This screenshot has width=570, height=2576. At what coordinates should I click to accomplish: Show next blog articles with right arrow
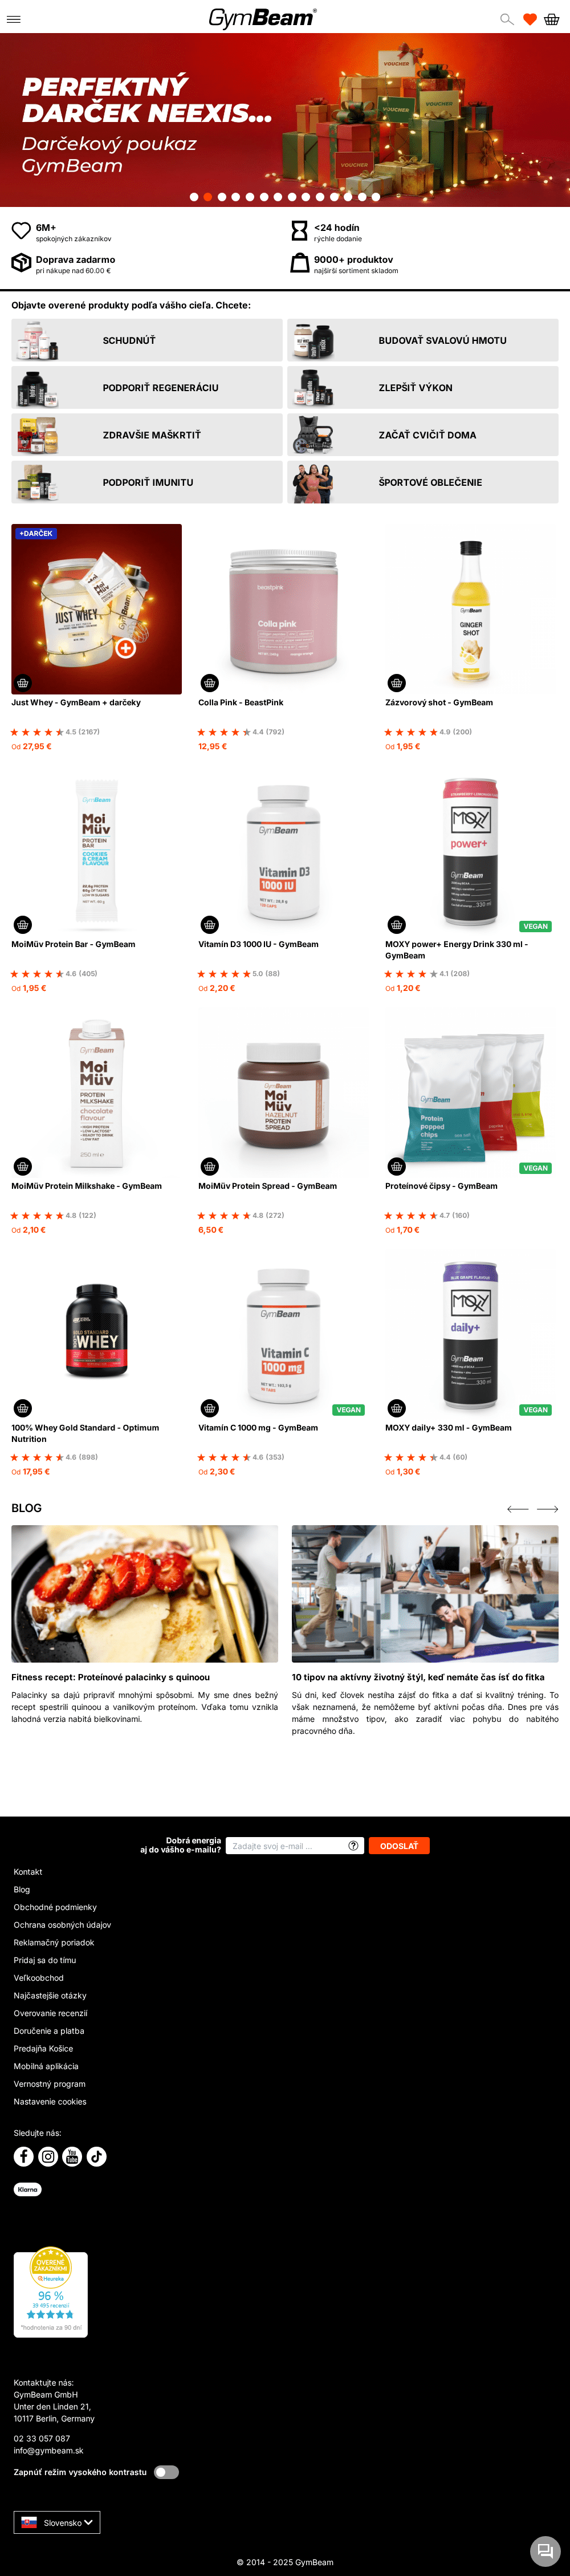547,1509
